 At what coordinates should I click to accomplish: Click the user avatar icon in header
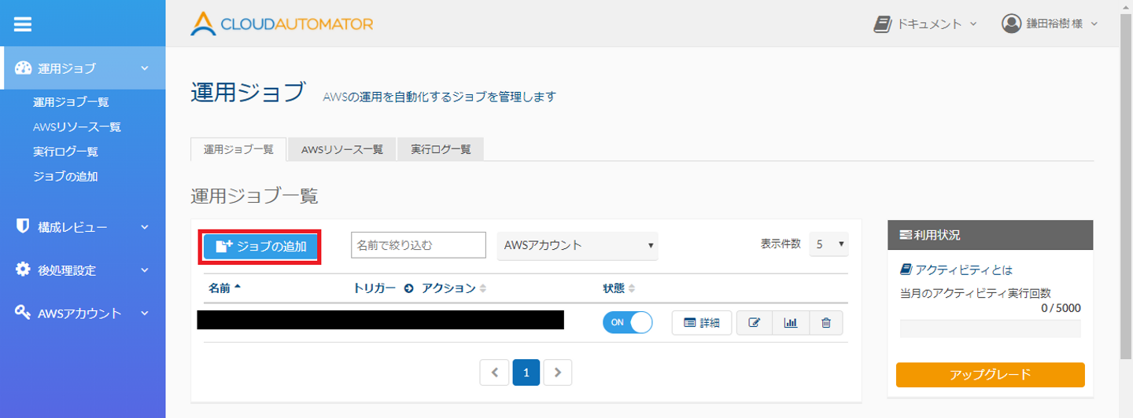pos(1011,24)
